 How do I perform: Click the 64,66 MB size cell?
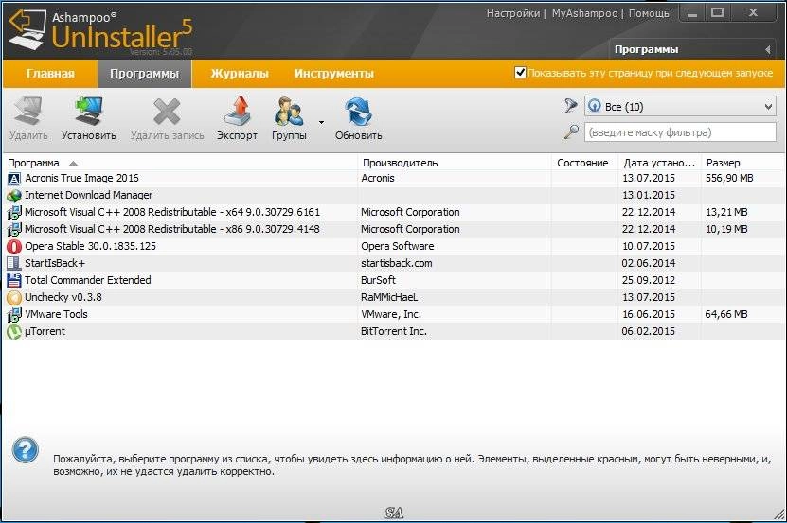(726, 314)
